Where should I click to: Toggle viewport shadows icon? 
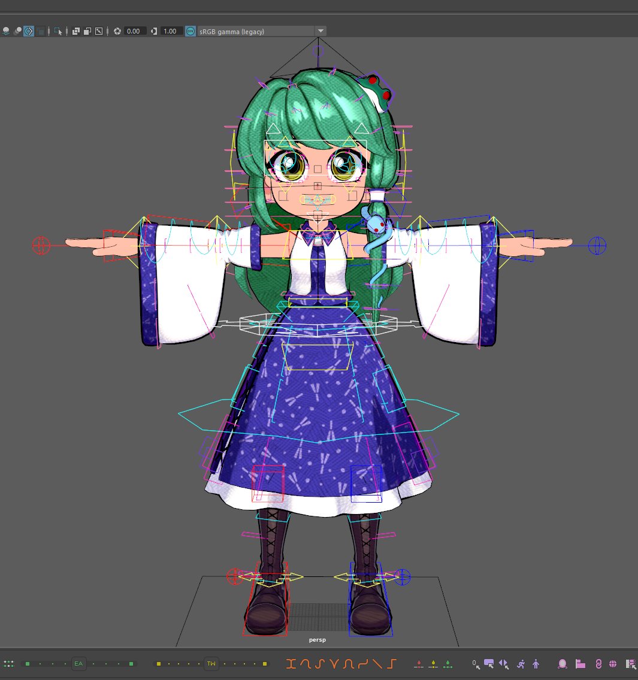(6, 31)
